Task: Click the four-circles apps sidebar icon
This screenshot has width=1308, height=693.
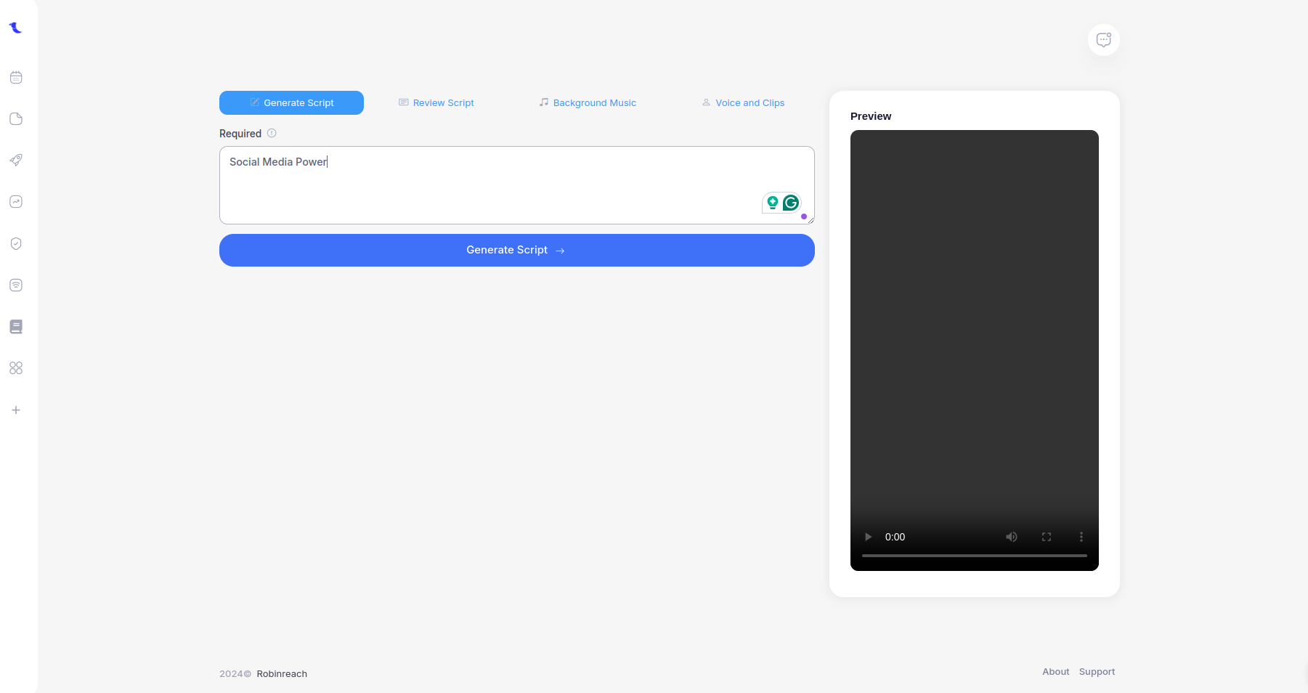Action: click(16, 368)
